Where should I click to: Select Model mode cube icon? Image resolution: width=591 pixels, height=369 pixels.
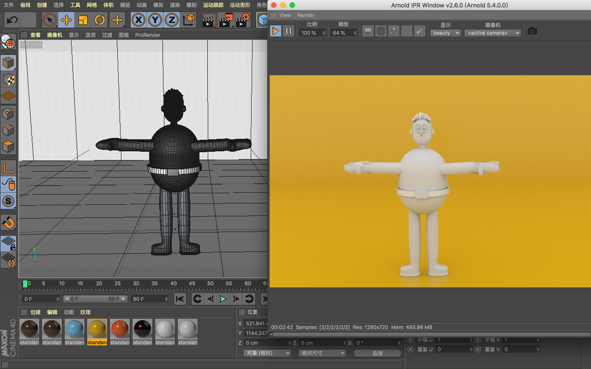pyautogui.click(x=8, y=63)
